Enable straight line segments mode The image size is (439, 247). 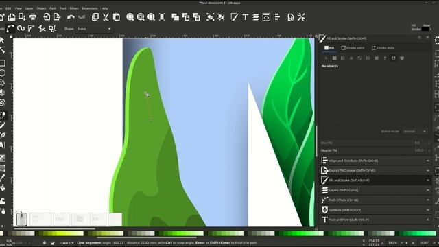tap(42, 29)
